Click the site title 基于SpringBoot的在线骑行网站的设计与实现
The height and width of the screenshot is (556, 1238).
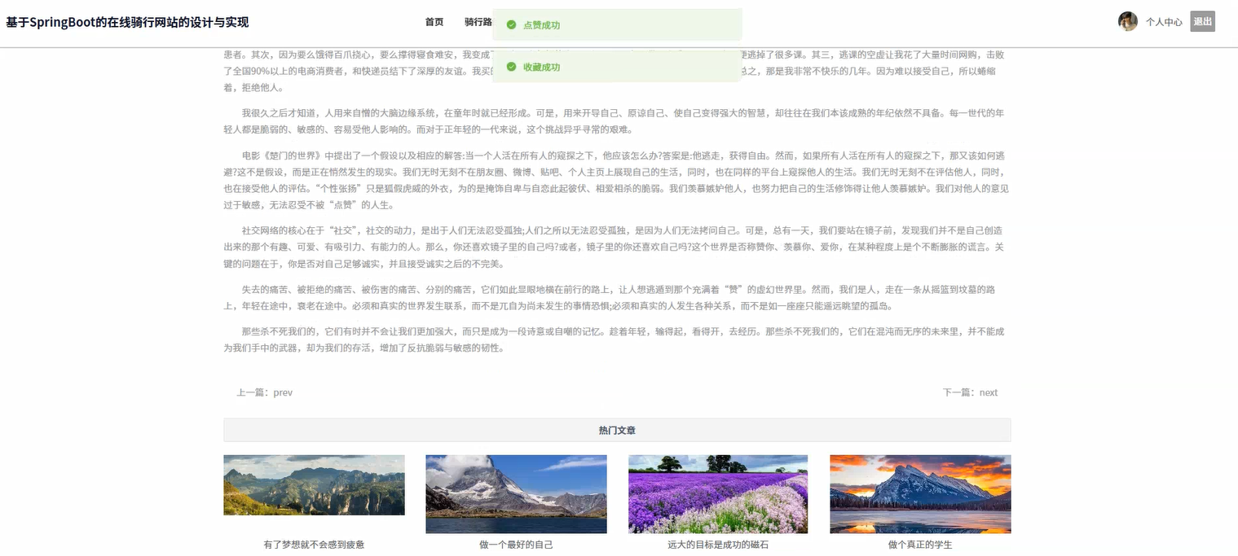click(x=127, y=22)
